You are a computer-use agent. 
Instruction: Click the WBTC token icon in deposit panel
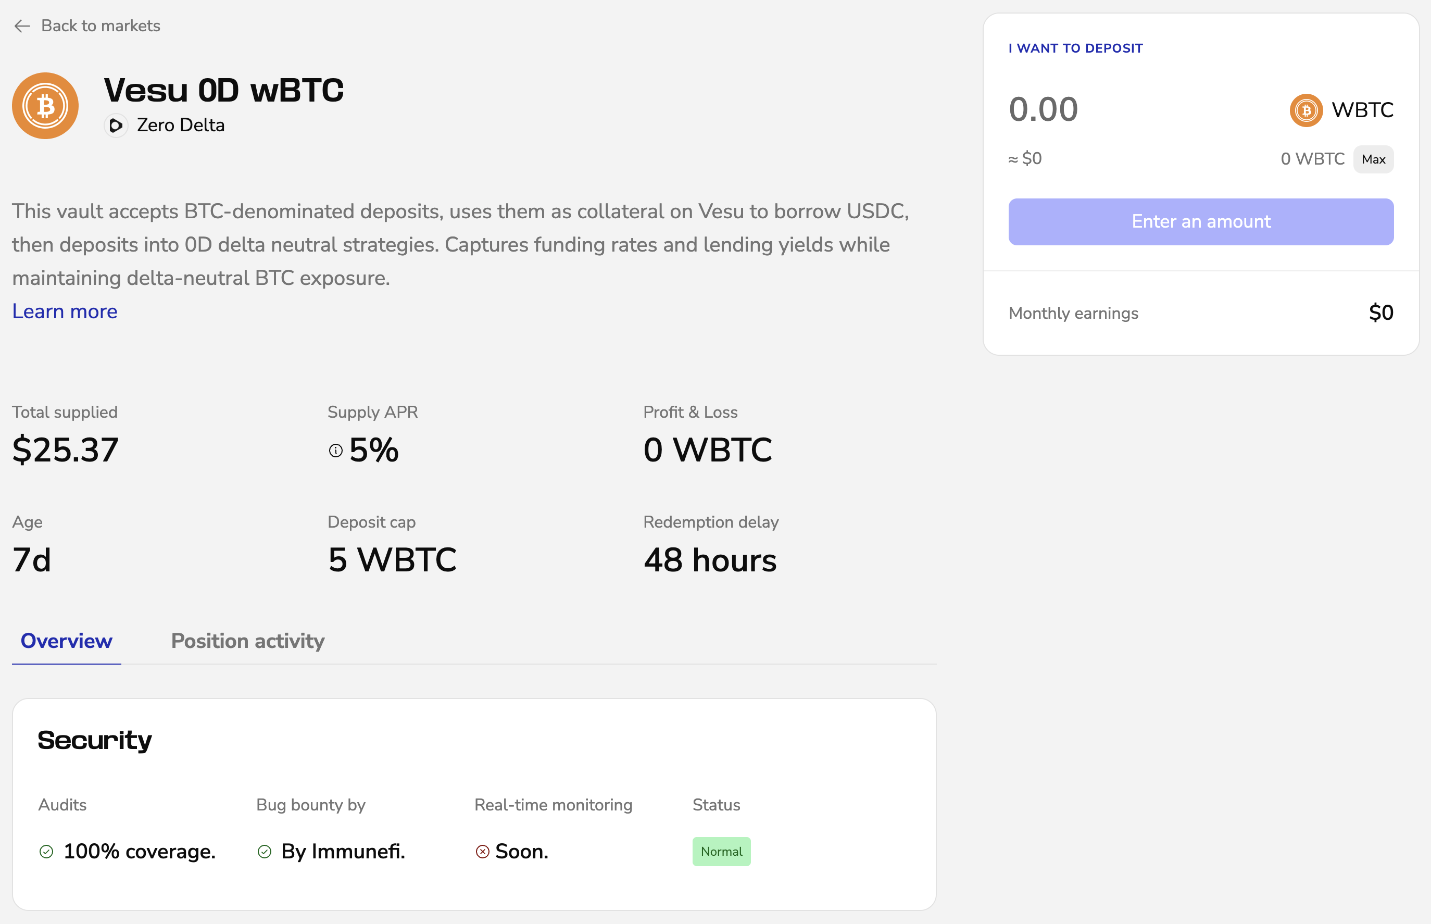click(1306, 110)
